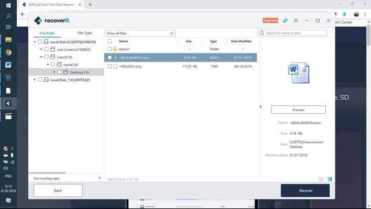Check the ~WRL0001.tmp file checkbox
Viewport: 371px width, 209px height.
110,66
